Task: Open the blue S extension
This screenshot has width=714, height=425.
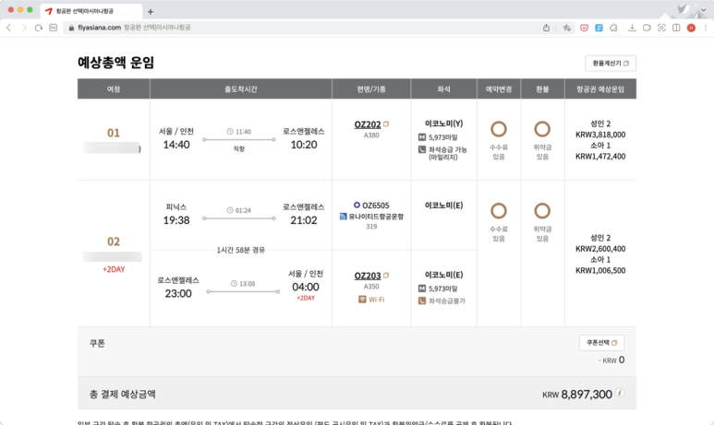Action: point(599,28)
